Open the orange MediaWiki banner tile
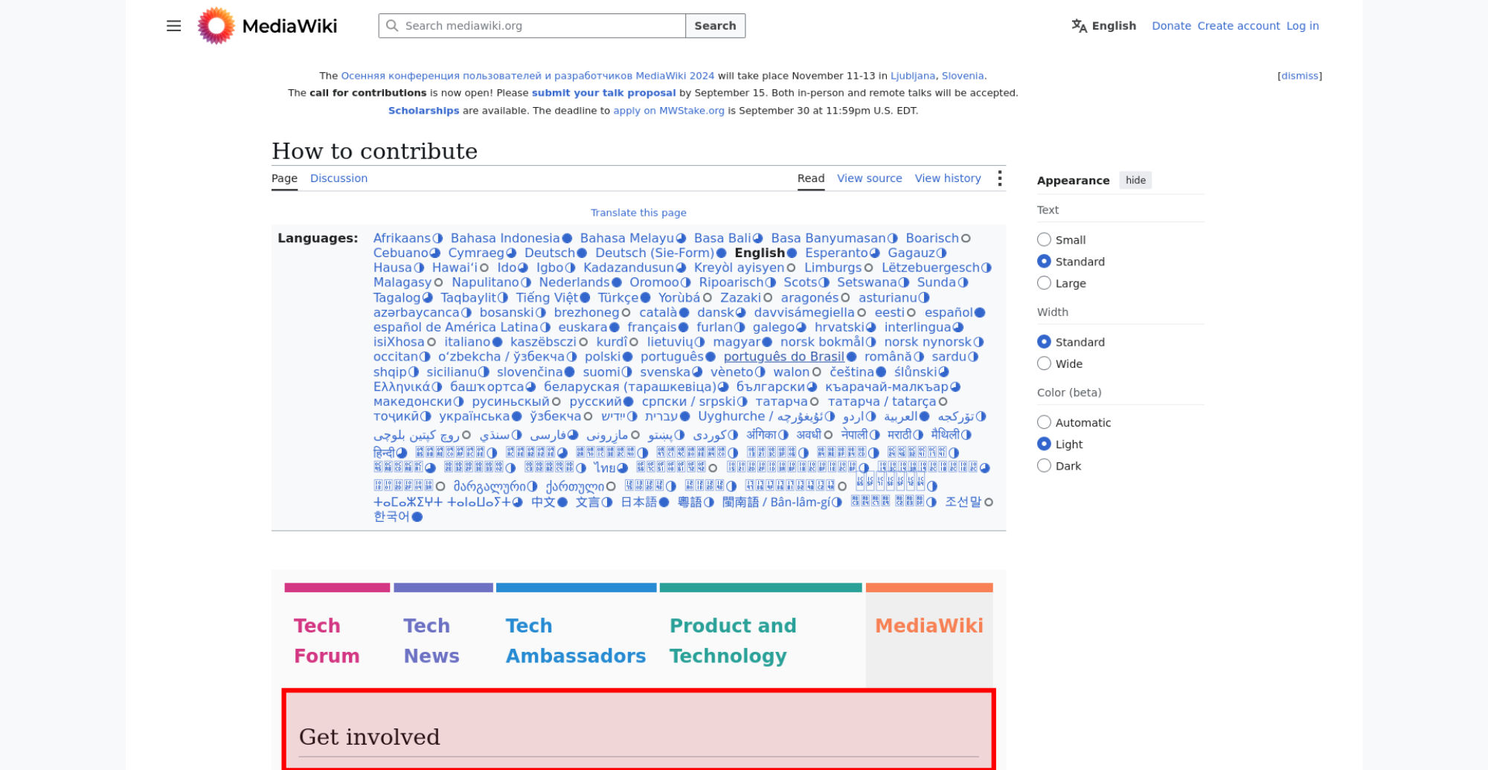1488x770 pixels. coord(929,635)
